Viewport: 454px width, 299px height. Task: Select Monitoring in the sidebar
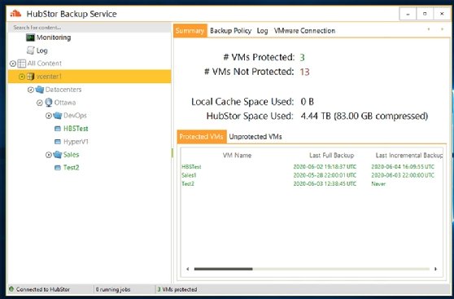click(54, 37)
